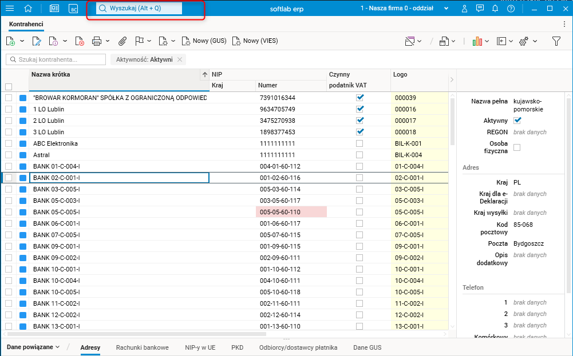Viewport: 573px width, 356px height.
Task: Toggle the Aktywny checkbox in details panel
Action: [517, 121]
